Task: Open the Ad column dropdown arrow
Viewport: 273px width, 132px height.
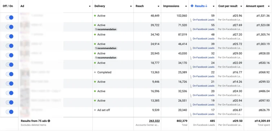Action: 90,6
